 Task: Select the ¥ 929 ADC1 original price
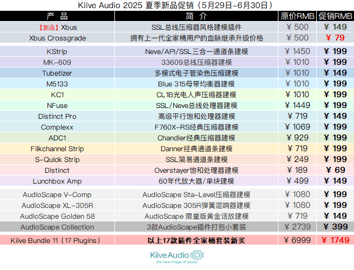point(297,138)
